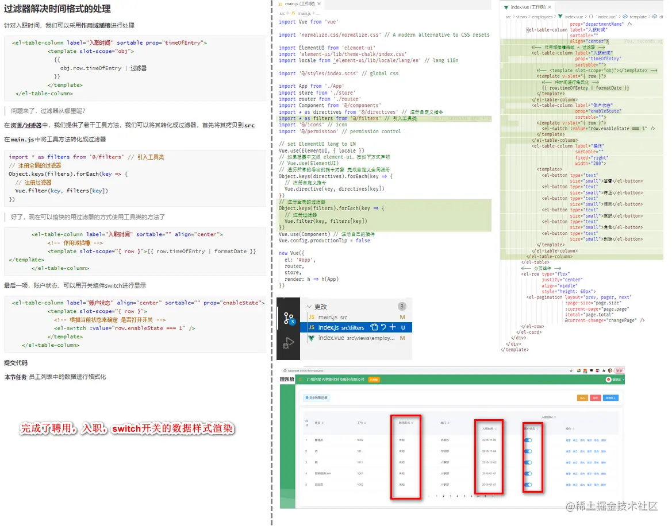Sort the table by the 部门 column
Viewport: 672px width, 526px height.
click(x=444, y=423)
